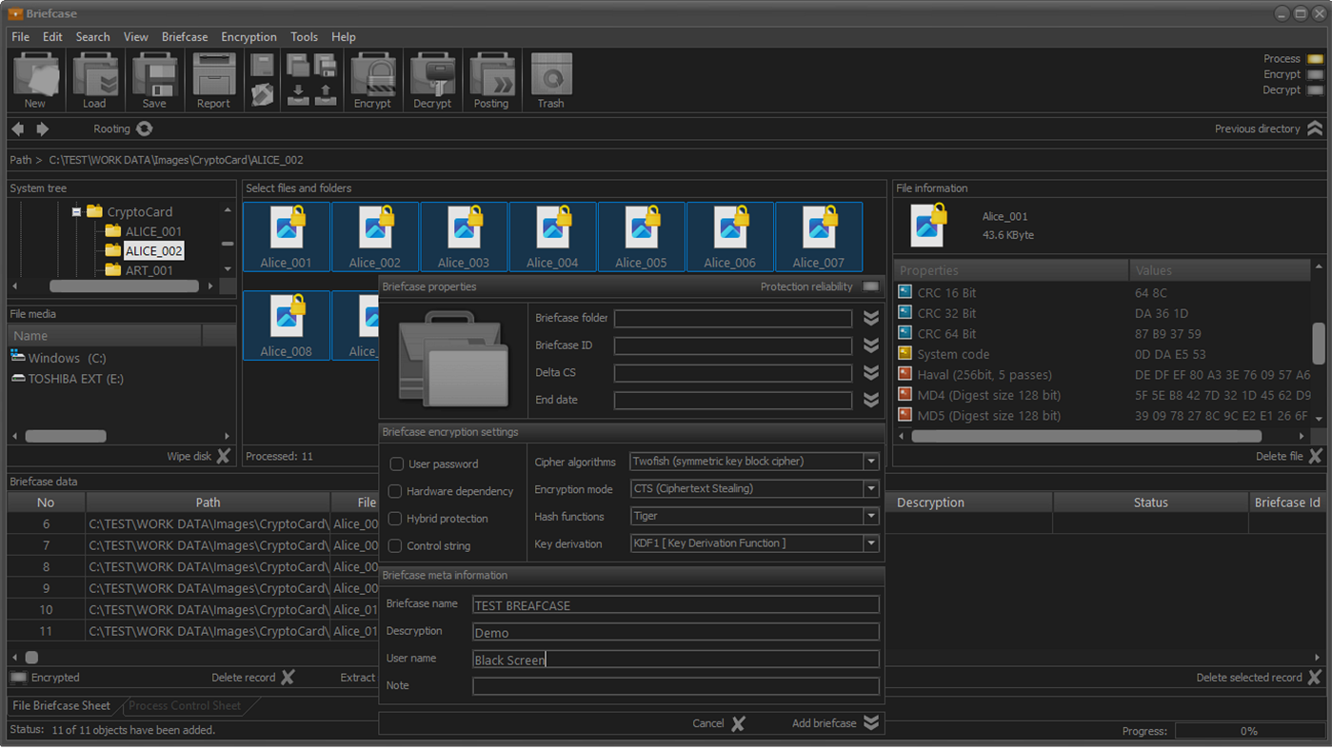Select the Alice_003 thumbnail
Screen dimensions: 1332x749
pyautogui.click(x=464, y=236)
